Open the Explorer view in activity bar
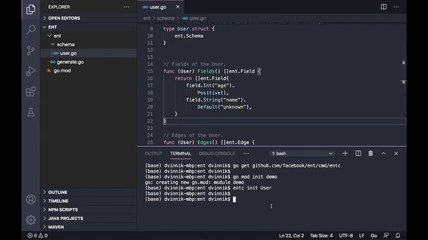The image size is (428, 240). point(31,9)
